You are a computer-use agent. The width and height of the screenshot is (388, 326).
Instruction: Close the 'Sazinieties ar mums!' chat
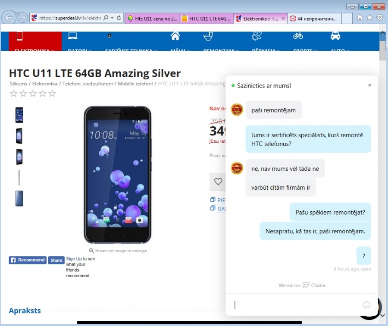pos(370,85)
